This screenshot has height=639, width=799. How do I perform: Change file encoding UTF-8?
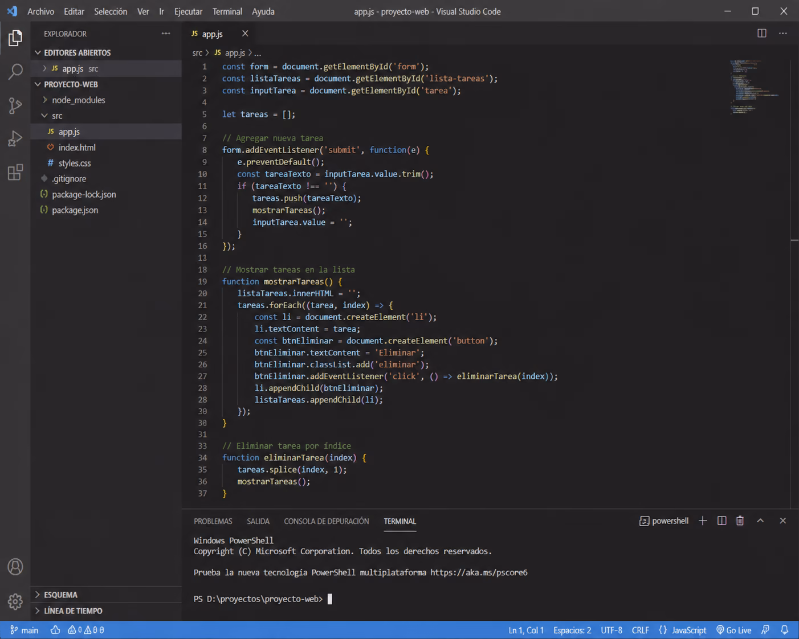coord(612,630)
